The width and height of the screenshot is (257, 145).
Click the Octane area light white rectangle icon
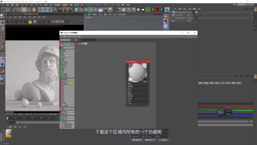tap(143, 10)
